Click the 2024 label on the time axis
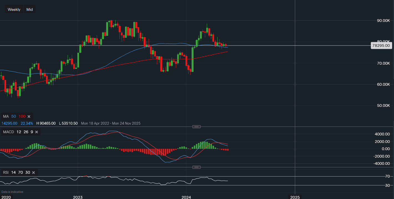 tap(186, 197)
